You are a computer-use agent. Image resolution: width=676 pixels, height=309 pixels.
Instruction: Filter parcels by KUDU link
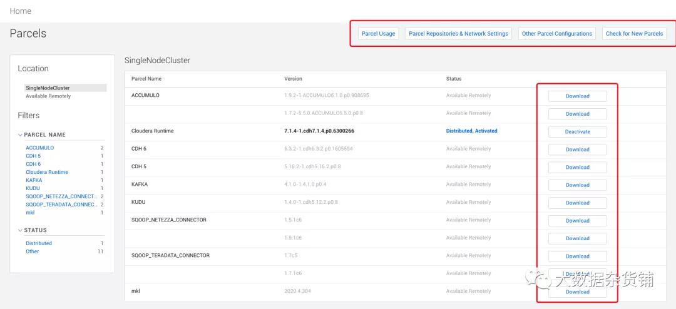(33, 188)
